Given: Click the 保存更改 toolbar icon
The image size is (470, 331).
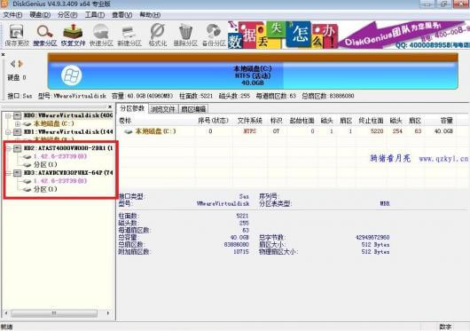Looking at the screenshot, I should click(17, 35).
